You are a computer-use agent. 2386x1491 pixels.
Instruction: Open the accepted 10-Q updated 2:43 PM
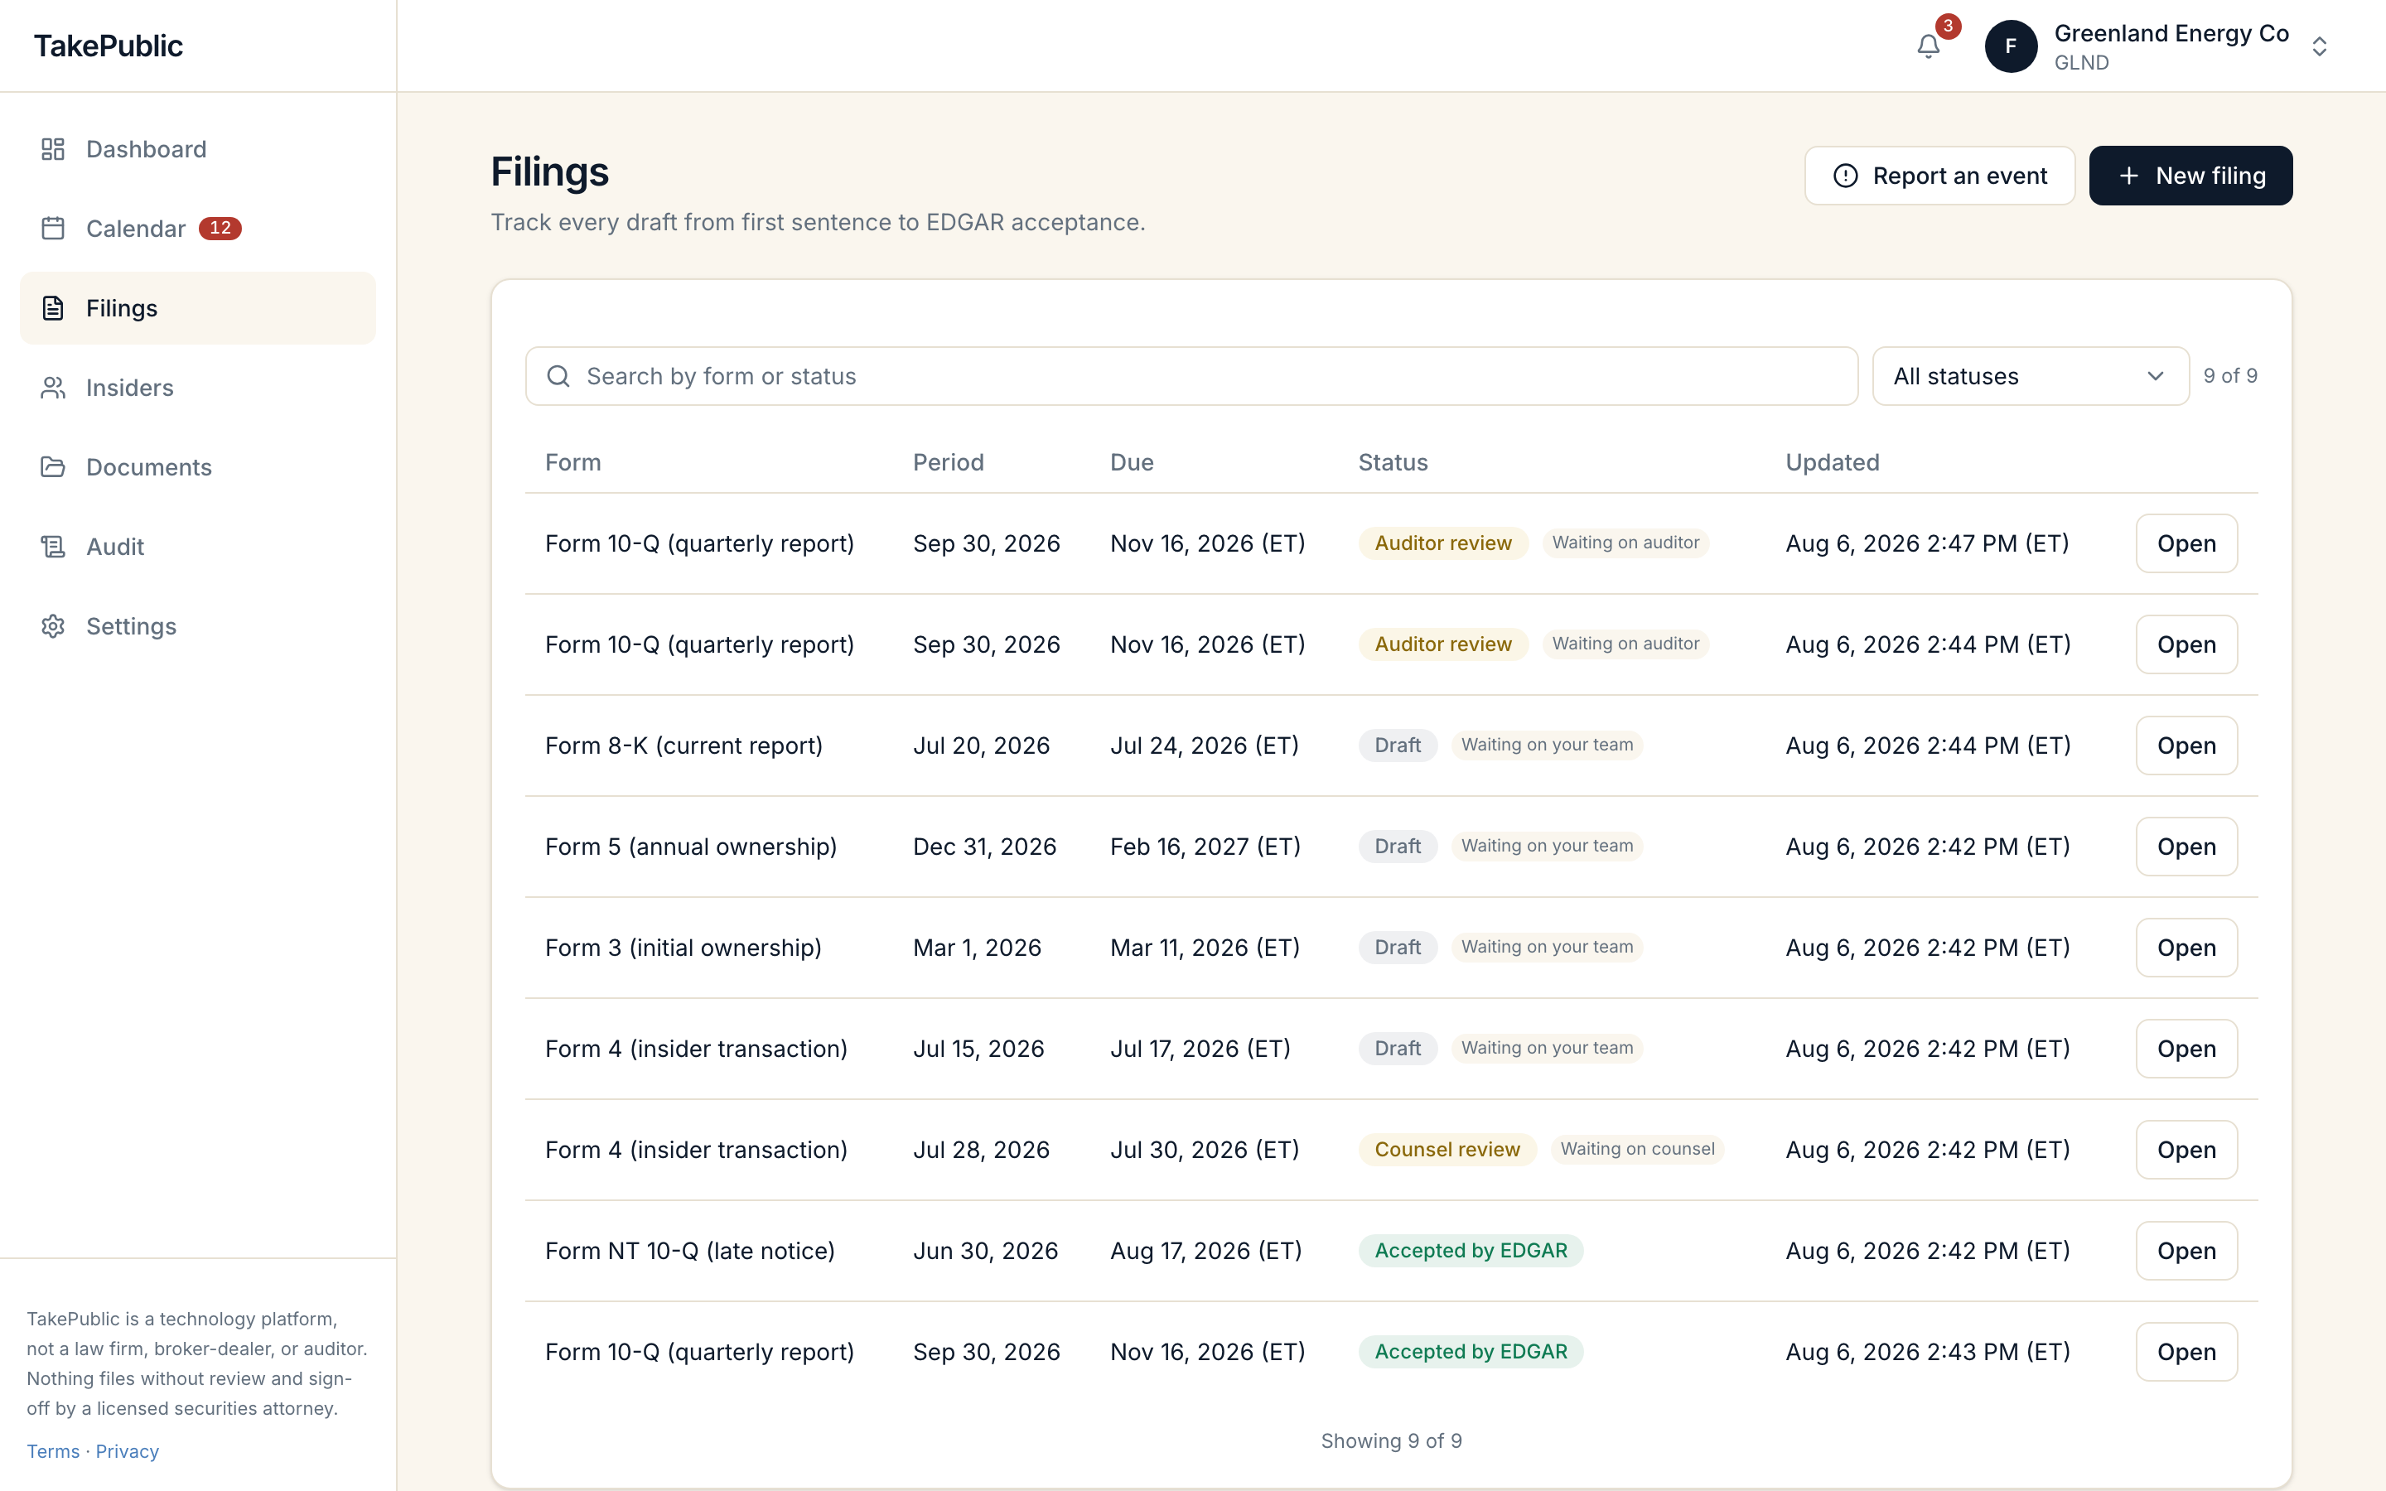tap(2186, 1352)
